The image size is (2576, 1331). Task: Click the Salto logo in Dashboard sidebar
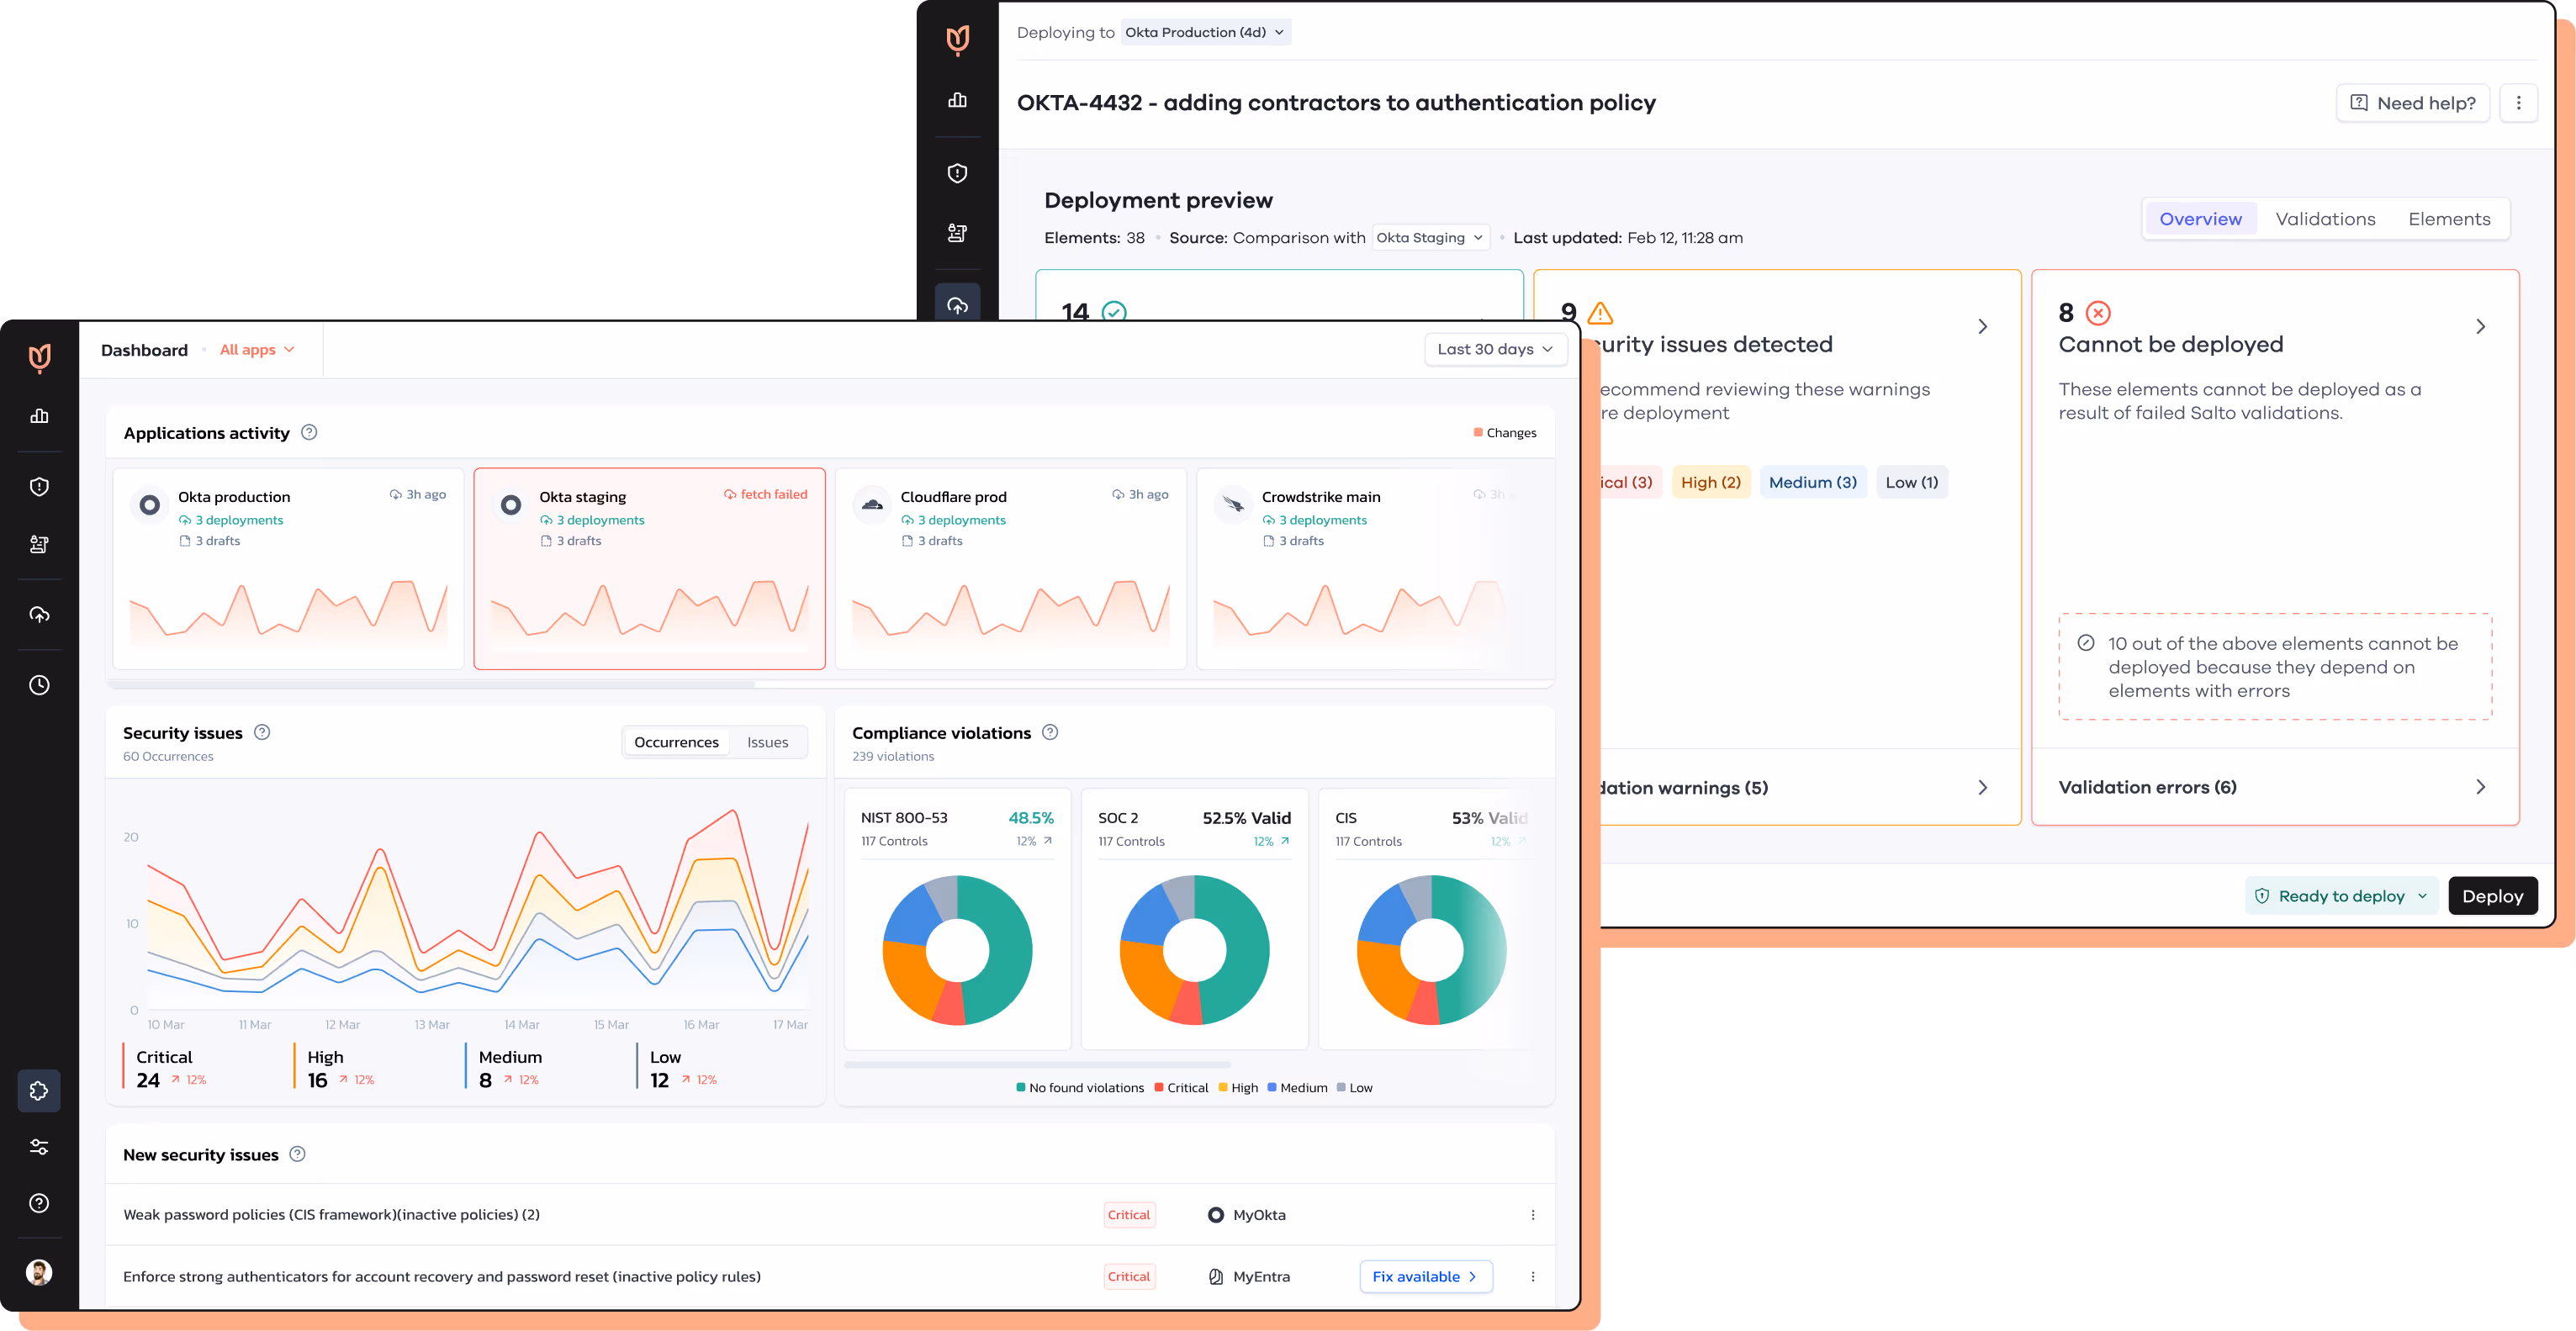(39, 358)
